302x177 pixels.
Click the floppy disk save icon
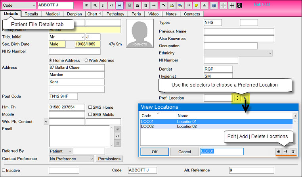pyautogui.click(x=129, y=6)
